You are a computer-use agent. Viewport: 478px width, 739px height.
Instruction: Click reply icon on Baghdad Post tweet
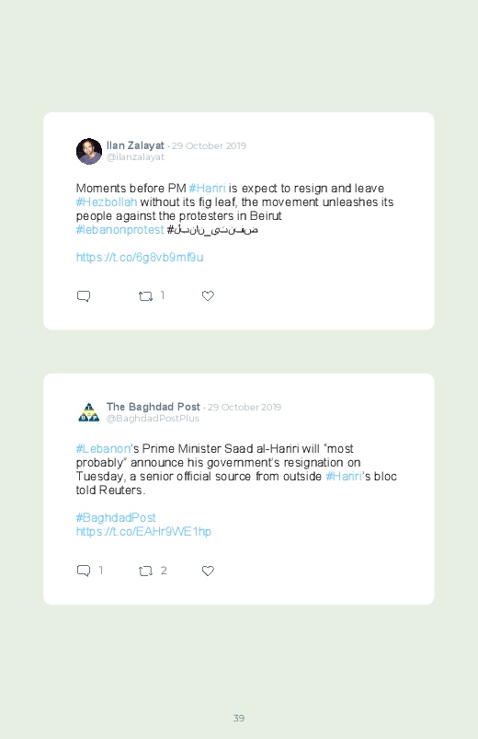click(84, 571)
